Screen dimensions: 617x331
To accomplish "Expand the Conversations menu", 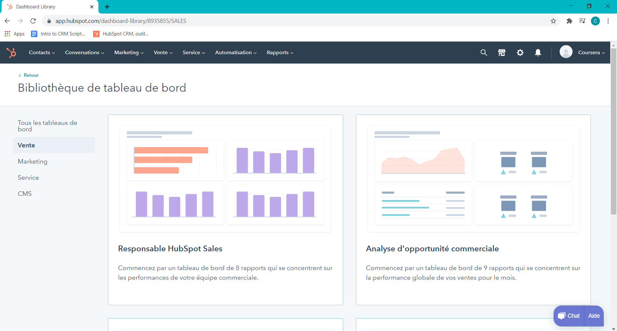I will pyautogui.click(x=84, y=52).
